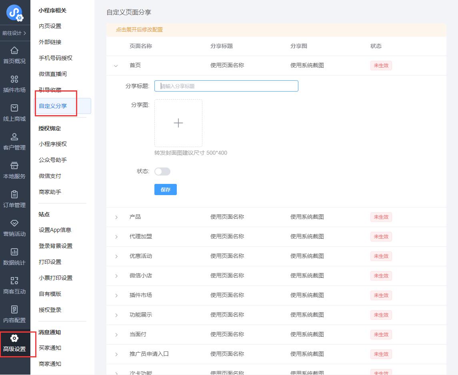Click 状态 column header

[x=376, y=46]
